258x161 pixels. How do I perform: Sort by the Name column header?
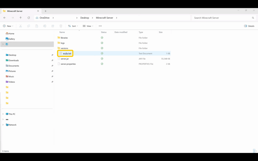62,32
